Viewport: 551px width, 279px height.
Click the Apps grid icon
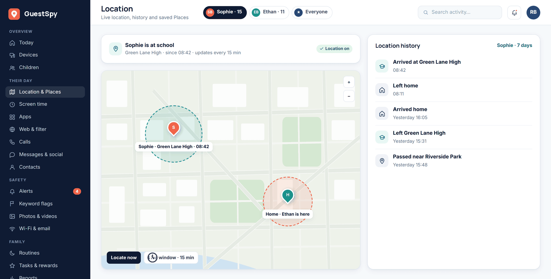12,117
